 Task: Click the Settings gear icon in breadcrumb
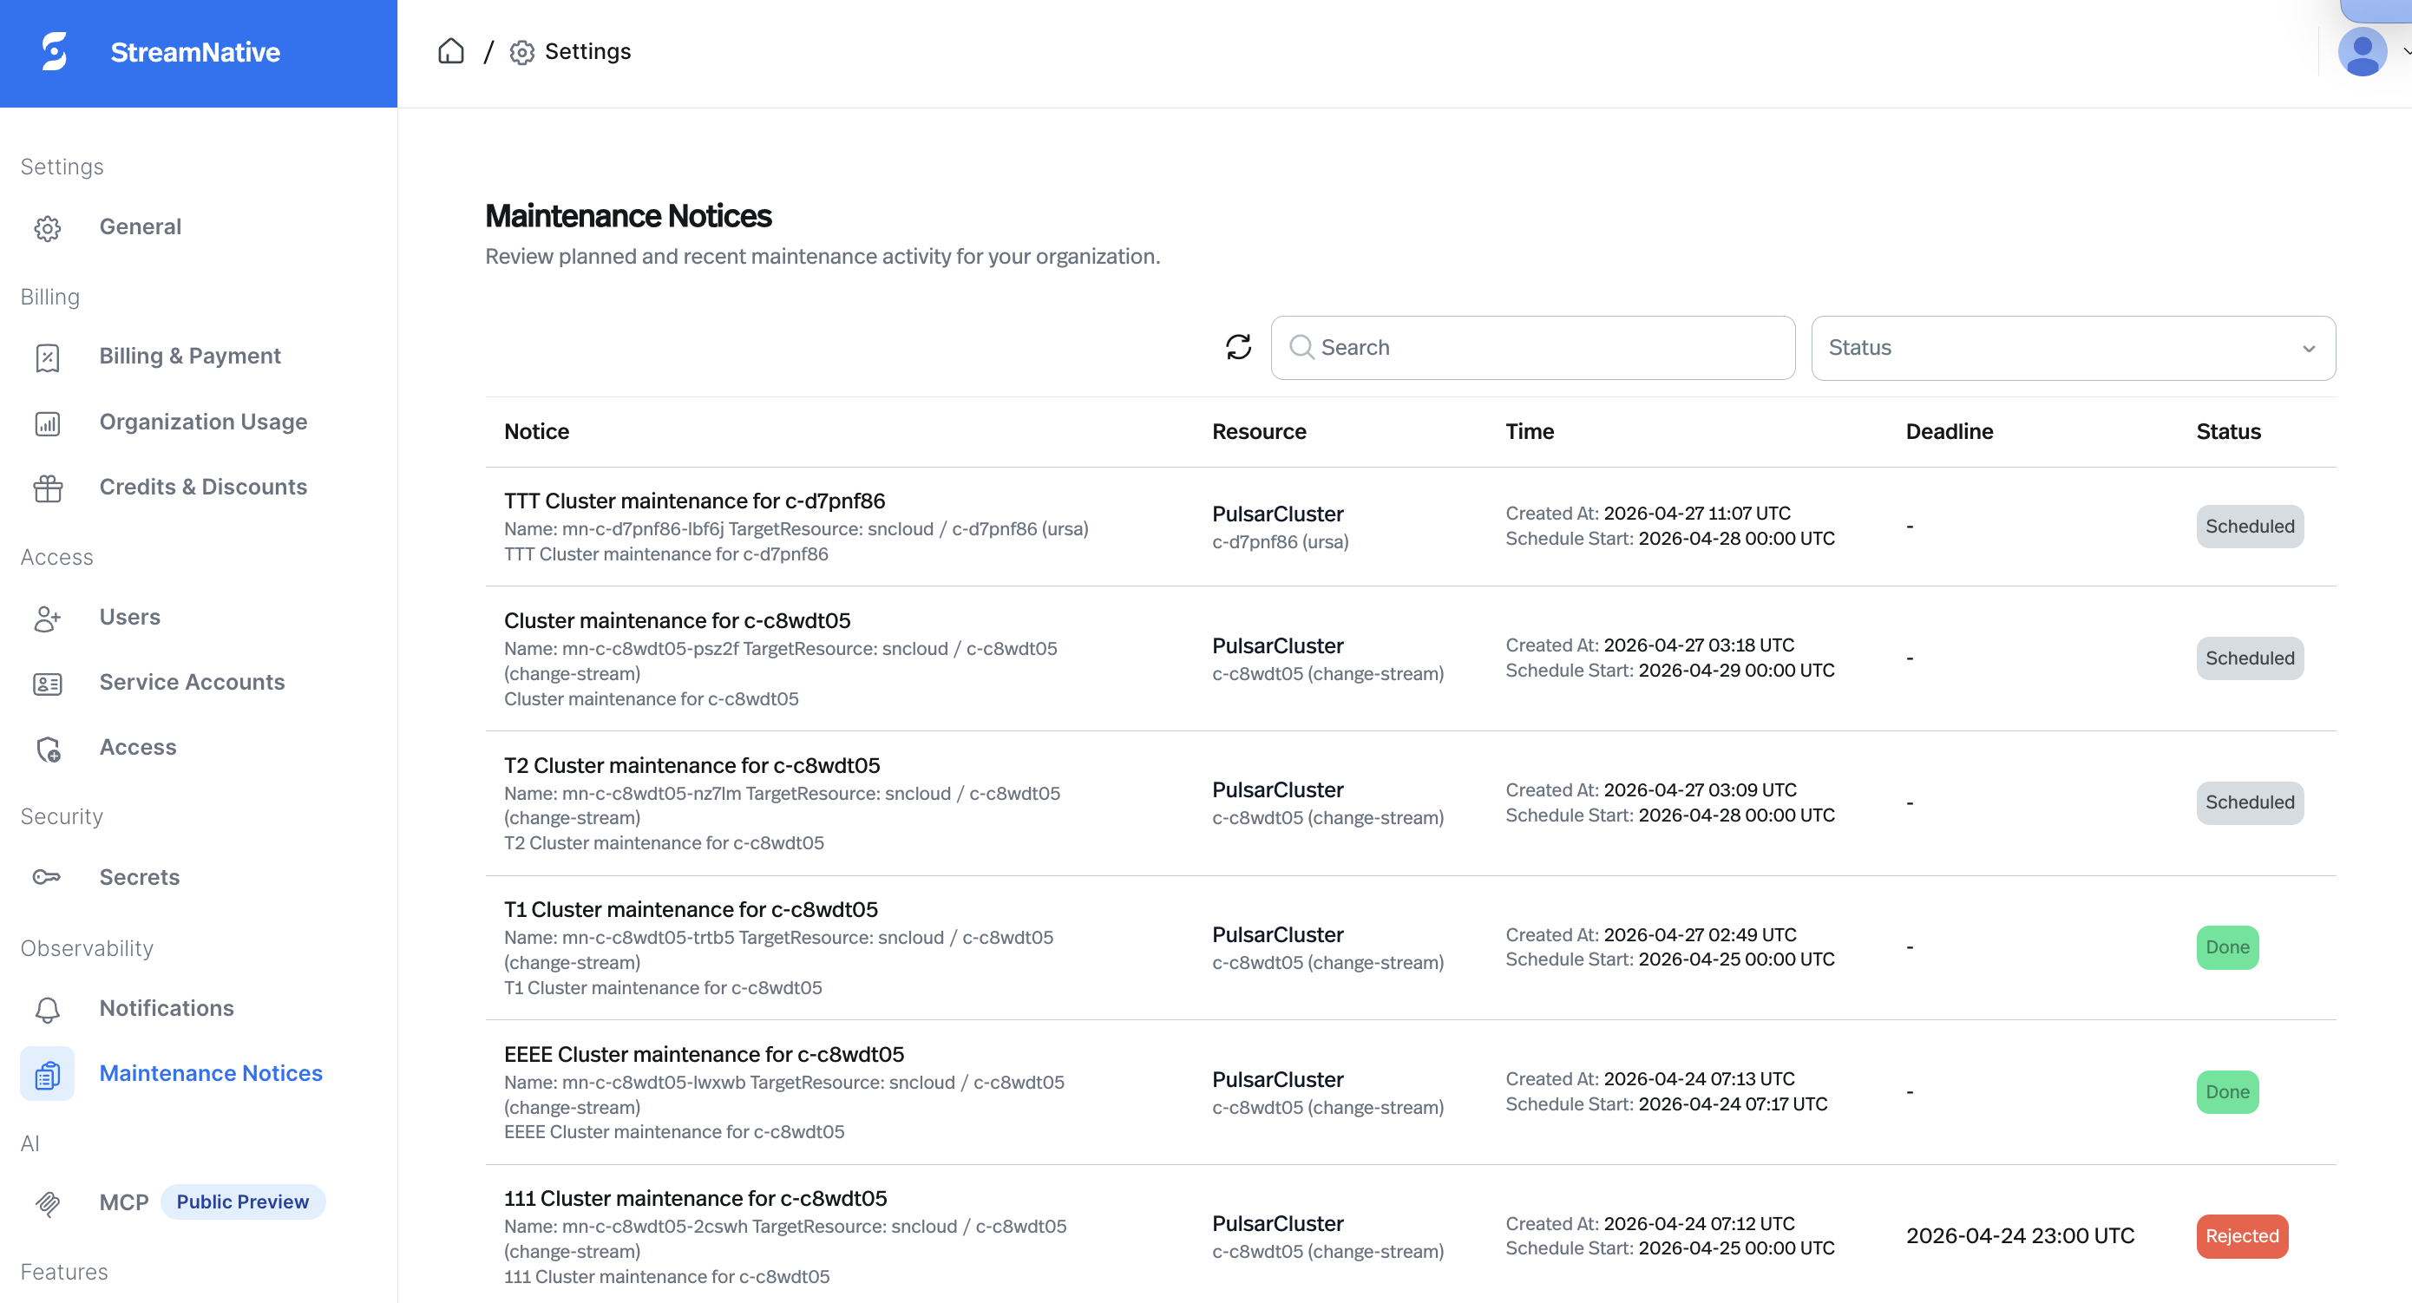point(521,52)
